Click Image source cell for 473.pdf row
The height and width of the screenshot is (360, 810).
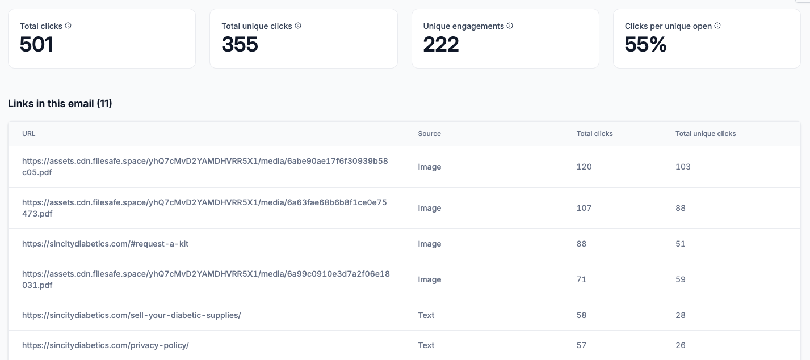click(430, 208)
